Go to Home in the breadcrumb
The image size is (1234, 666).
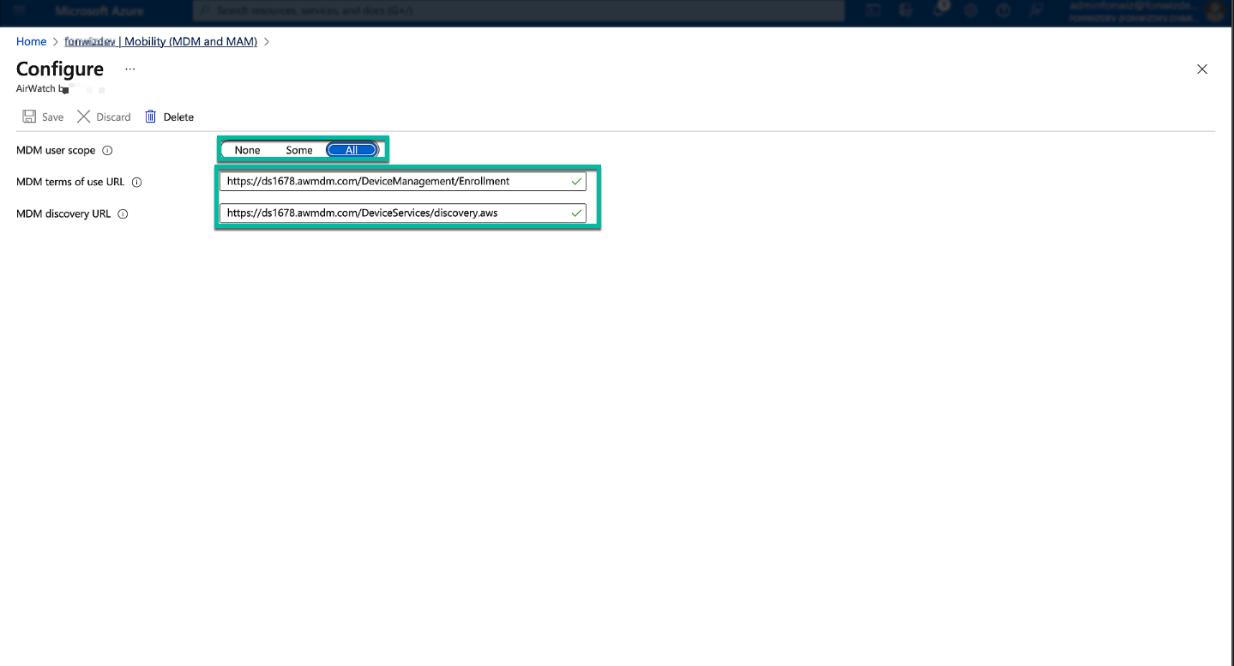(31, 41)
